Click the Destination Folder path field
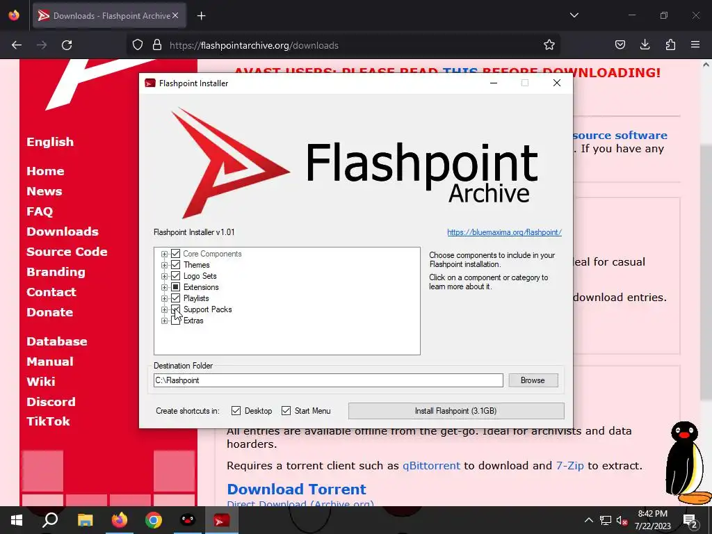 (328, 380)
